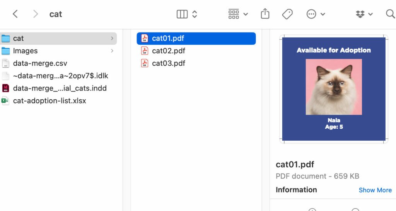Open the more actions ellipsis menu

click(316, 14)
